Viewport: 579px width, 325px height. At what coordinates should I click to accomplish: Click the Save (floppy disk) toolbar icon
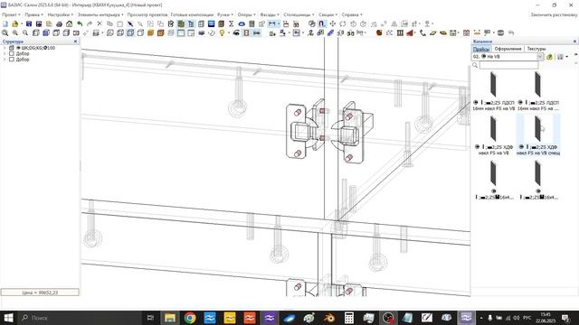tap(29, 24)
